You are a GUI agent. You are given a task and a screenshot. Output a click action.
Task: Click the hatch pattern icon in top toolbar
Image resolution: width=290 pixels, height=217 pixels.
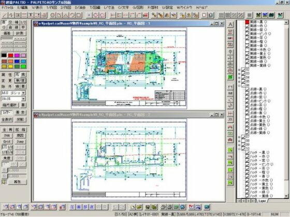point(234,15)
